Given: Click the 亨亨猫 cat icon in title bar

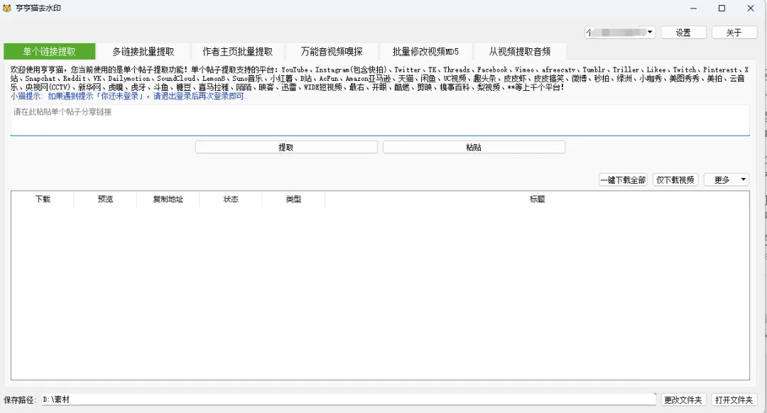Looking at the screenshot, I should click(9, 9).
